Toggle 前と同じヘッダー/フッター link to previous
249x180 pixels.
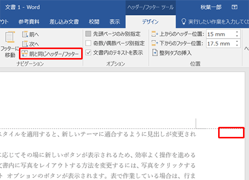coord(50,54)
